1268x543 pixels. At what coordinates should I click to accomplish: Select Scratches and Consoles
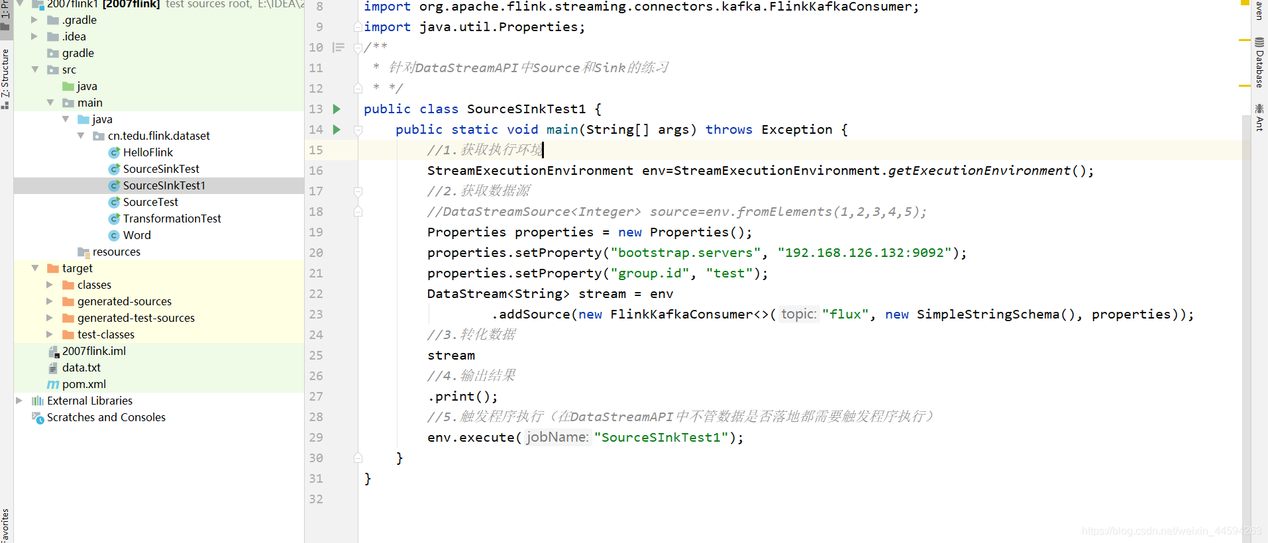106,417
